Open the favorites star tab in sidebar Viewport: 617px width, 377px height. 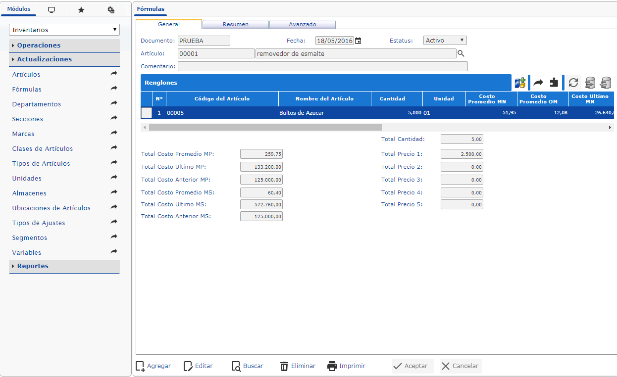click(81, 10)
